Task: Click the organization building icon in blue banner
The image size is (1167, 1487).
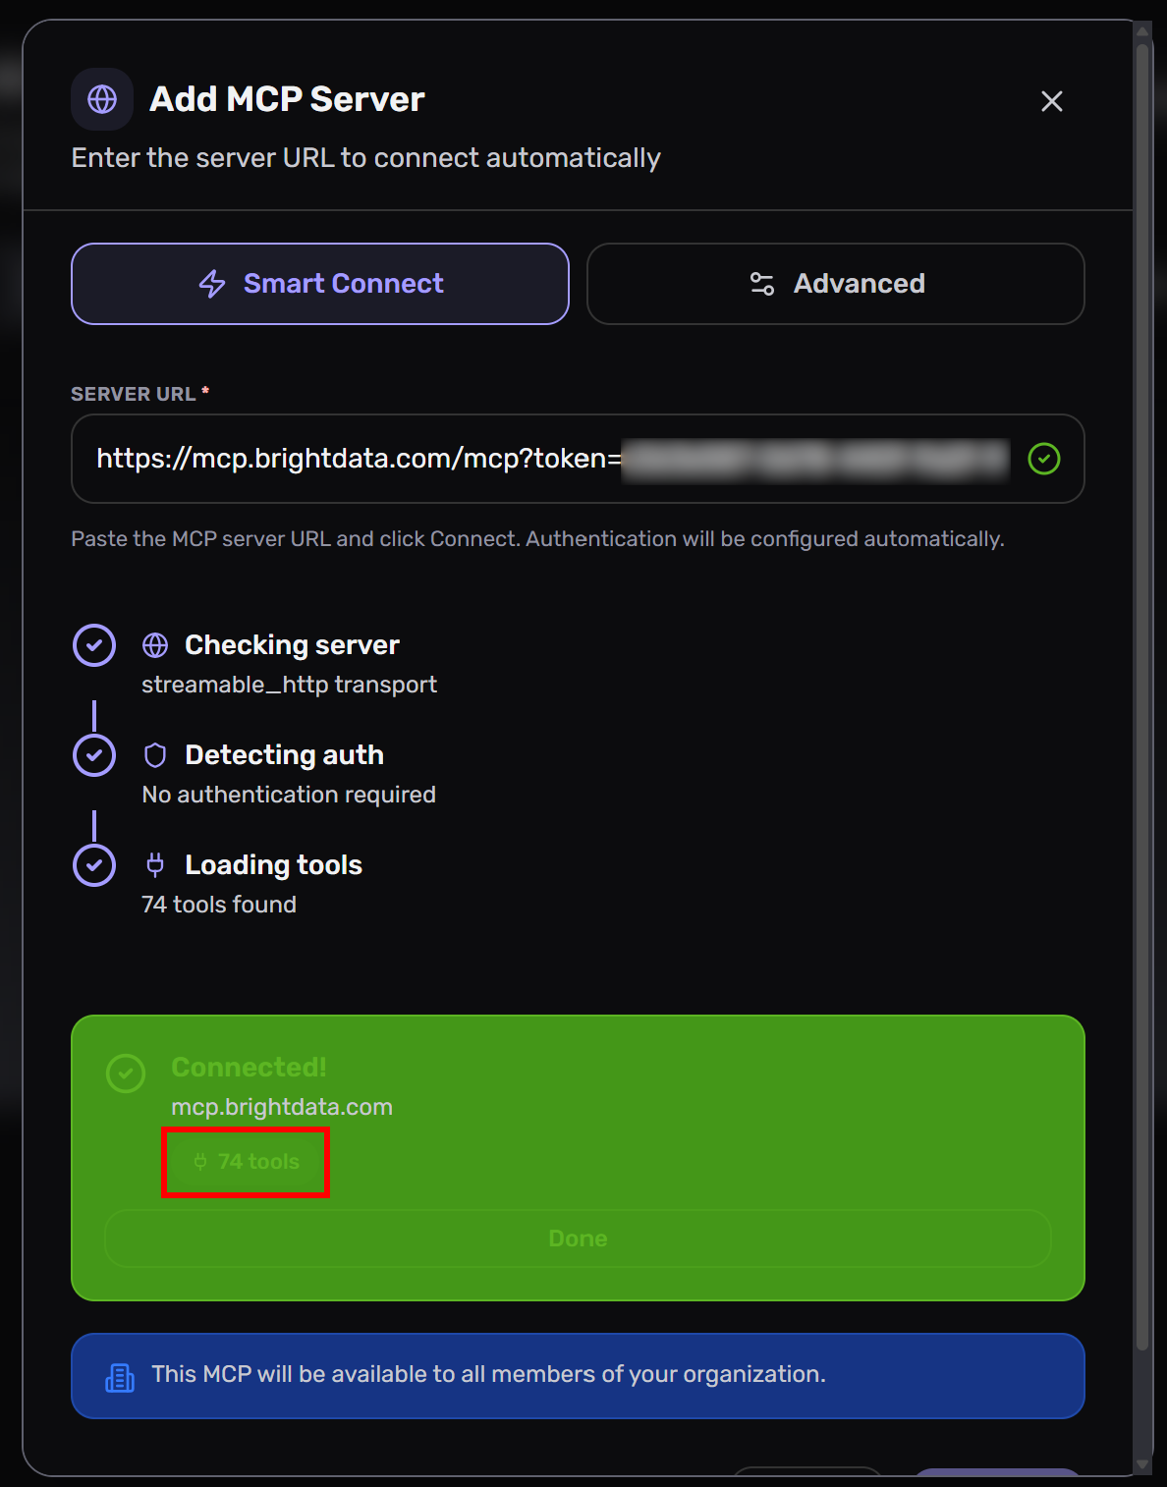Action: tap(120, 1378)
